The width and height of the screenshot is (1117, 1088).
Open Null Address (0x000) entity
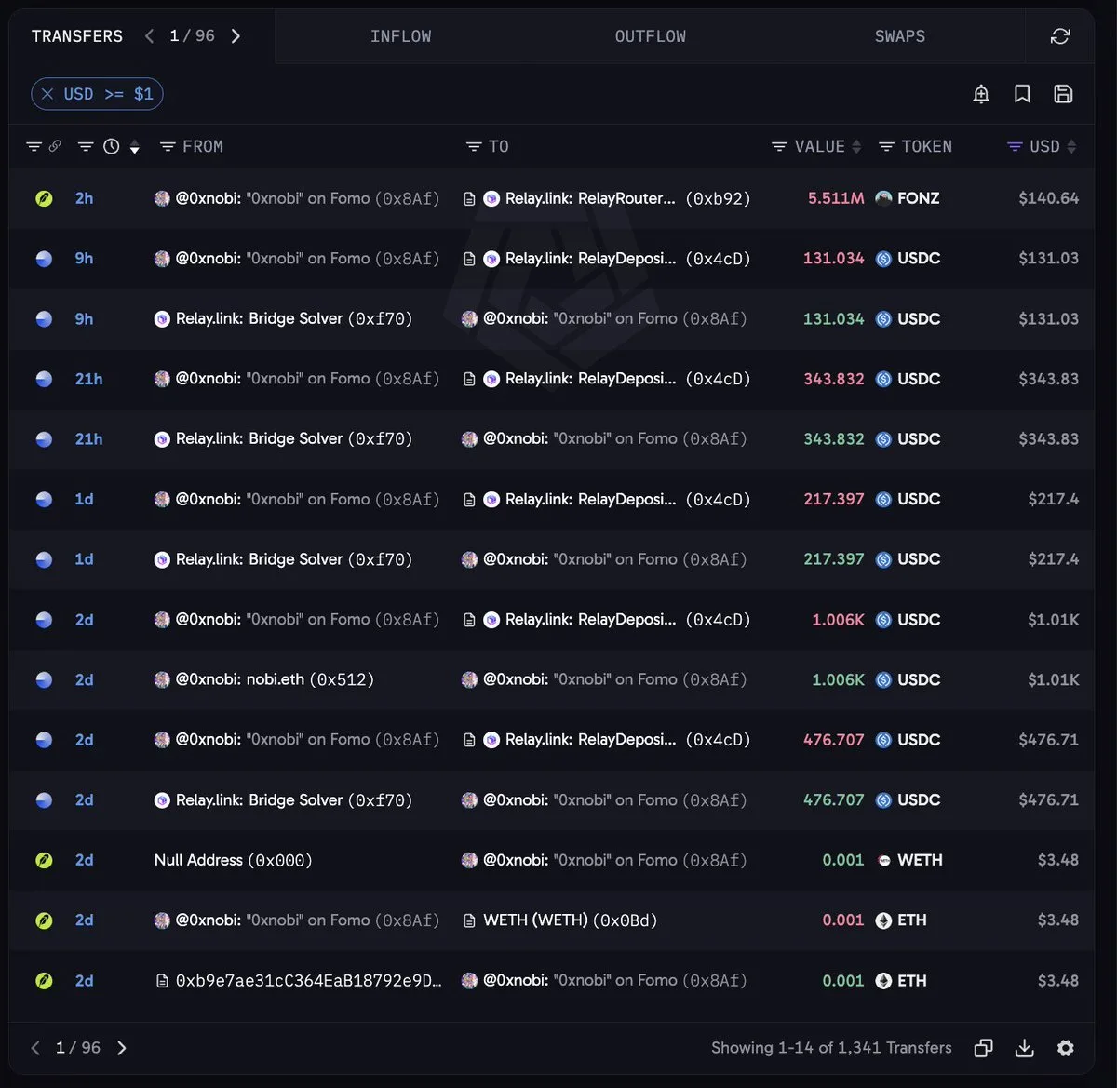coord(233,860)
